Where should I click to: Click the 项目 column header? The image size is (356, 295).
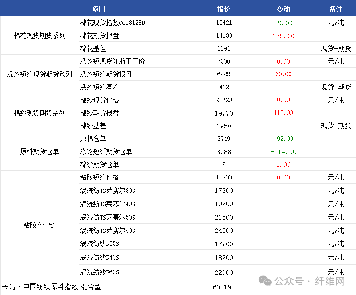click(98, 9)
